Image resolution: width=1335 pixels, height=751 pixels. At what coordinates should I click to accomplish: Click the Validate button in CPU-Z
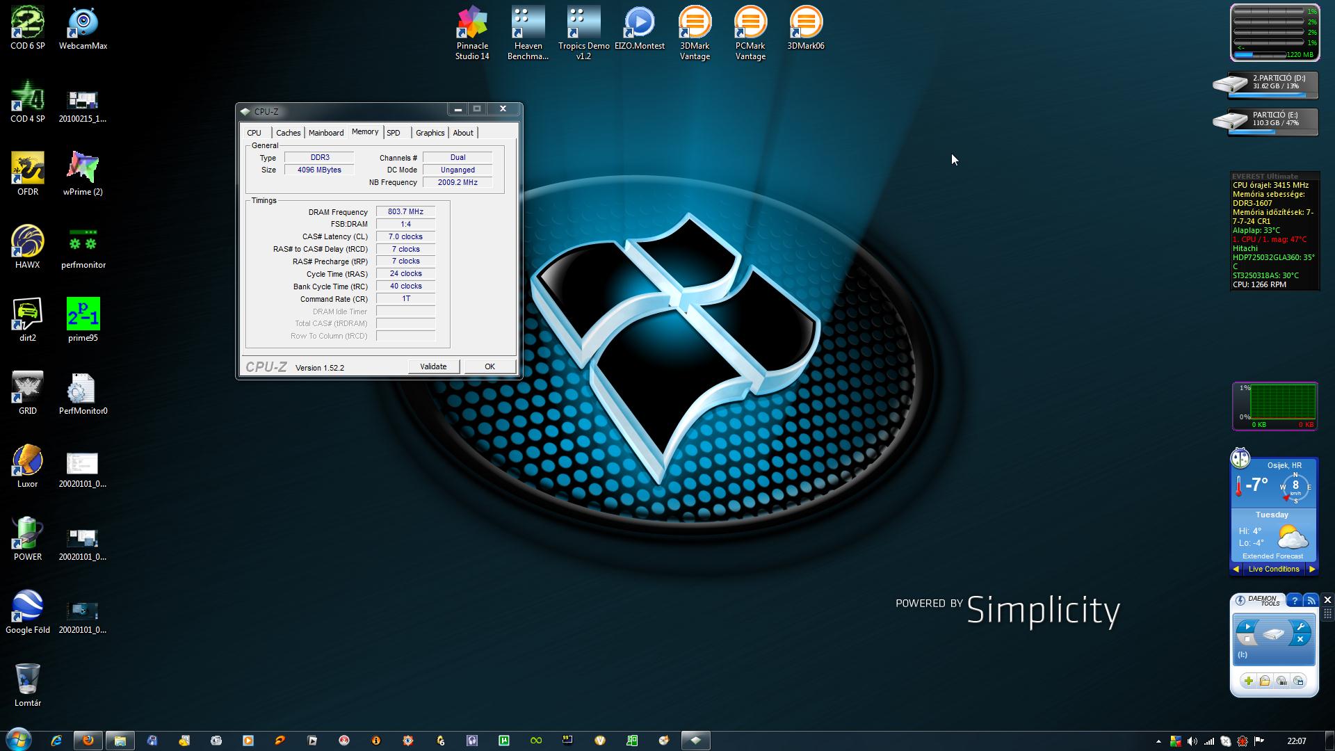(x=433, y=366)
